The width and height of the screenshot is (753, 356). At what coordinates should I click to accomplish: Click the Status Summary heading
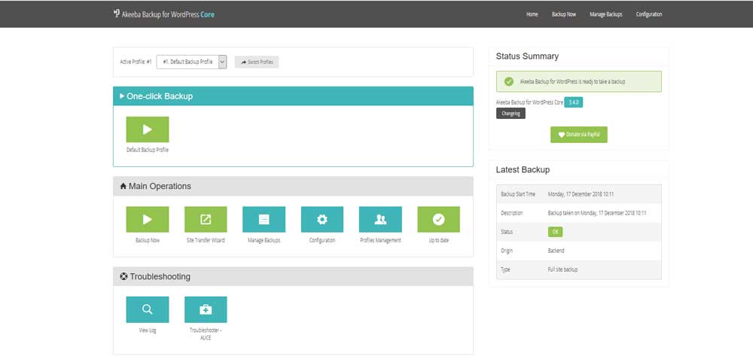[527, 56]
